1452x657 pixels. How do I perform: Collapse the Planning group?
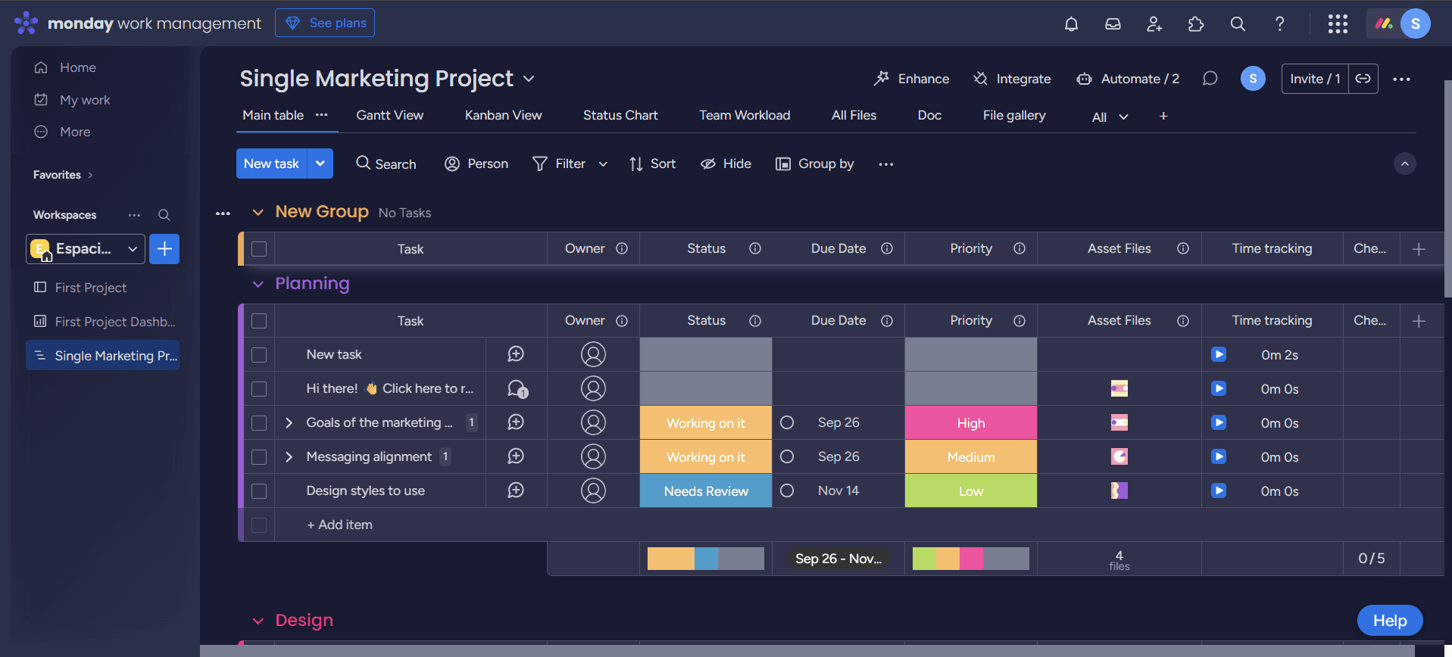click(x=258, y=284)
